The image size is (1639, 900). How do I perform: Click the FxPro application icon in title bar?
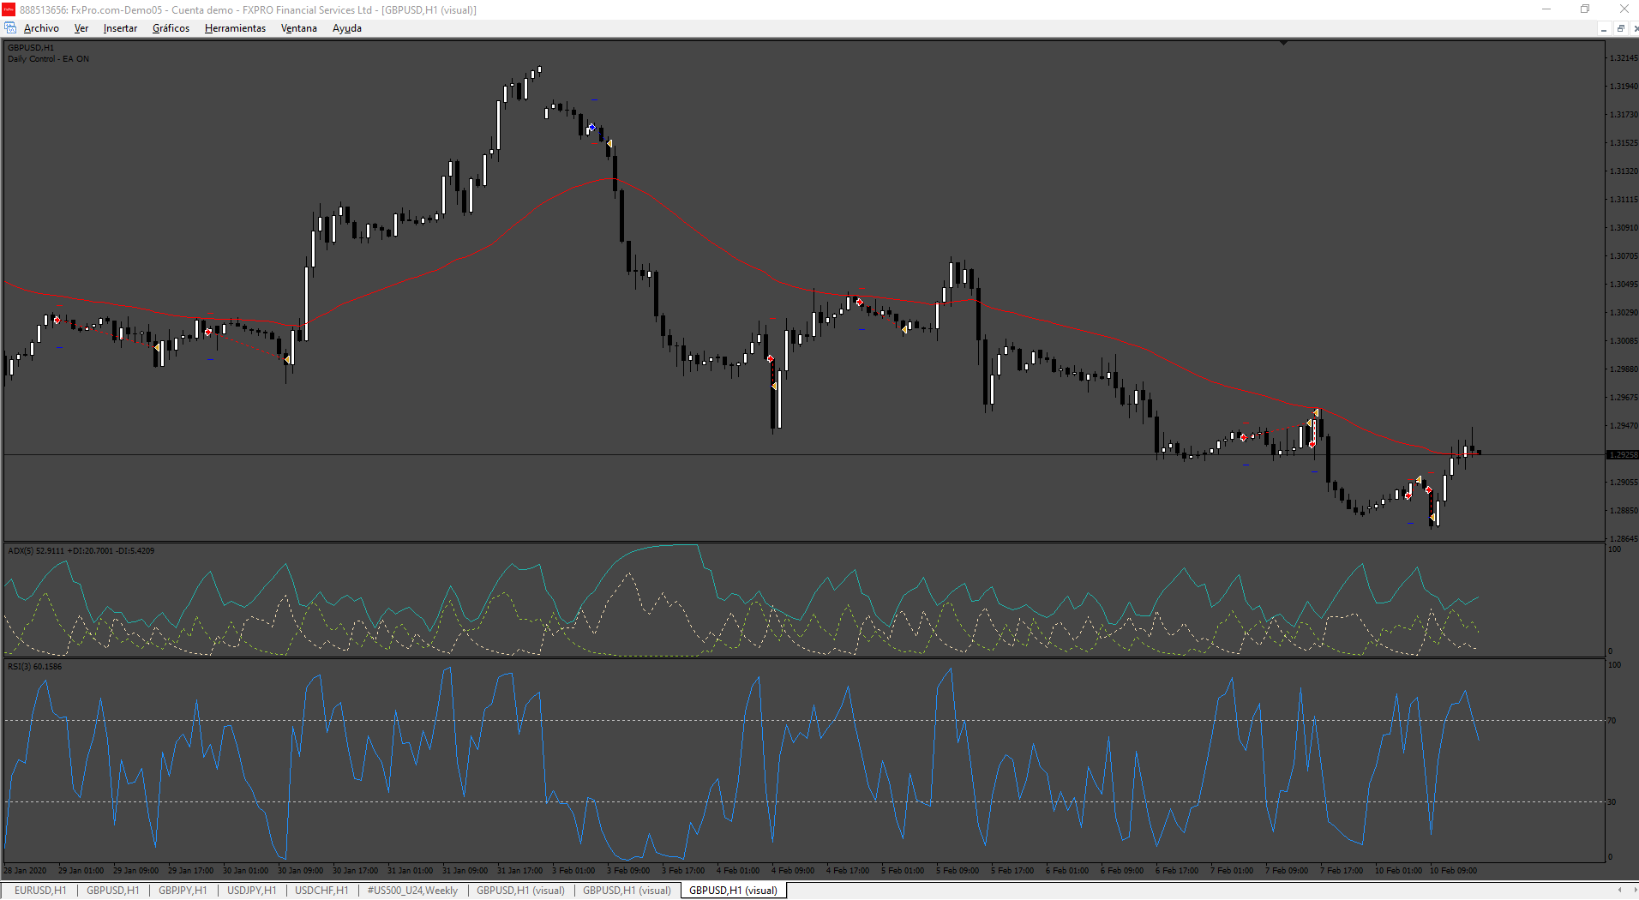click(9, 9)
